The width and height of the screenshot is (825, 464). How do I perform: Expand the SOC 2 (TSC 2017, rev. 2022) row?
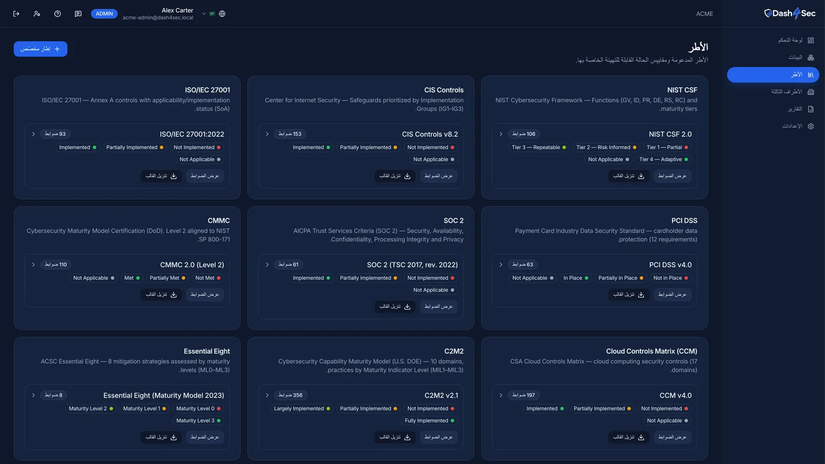point(267,264)
